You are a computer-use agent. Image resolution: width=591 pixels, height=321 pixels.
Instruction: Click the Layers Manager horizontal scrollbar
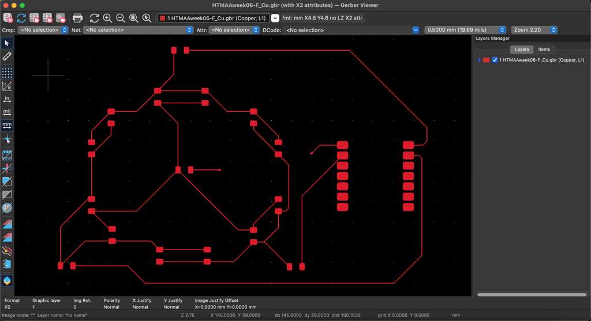pos(530,294)
